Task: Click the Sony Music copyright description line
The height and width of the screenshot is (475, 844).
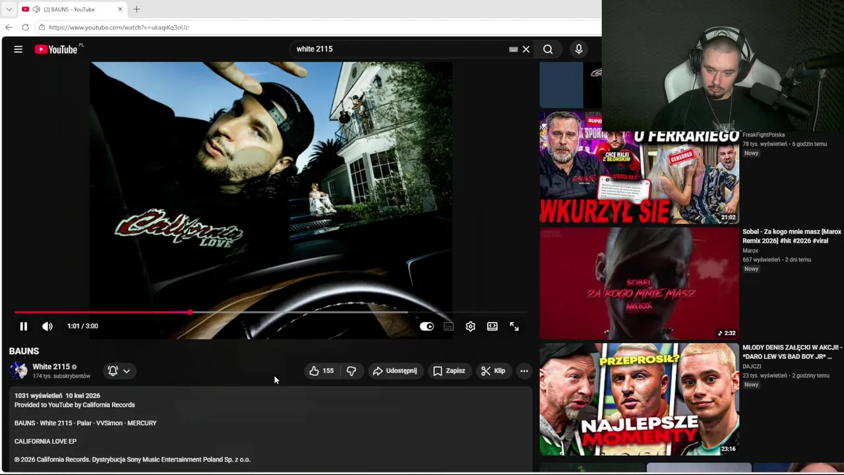Action: 133,459
